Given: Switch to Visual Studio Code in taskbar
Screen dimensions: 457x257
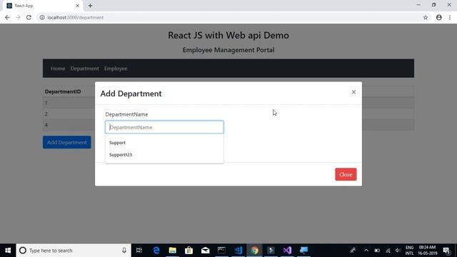Looking at the screenshot, I should 238,251.
